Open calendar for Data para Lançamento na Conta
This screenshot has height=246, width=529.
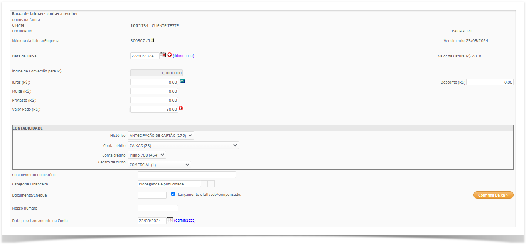click(x=170, y=220)
